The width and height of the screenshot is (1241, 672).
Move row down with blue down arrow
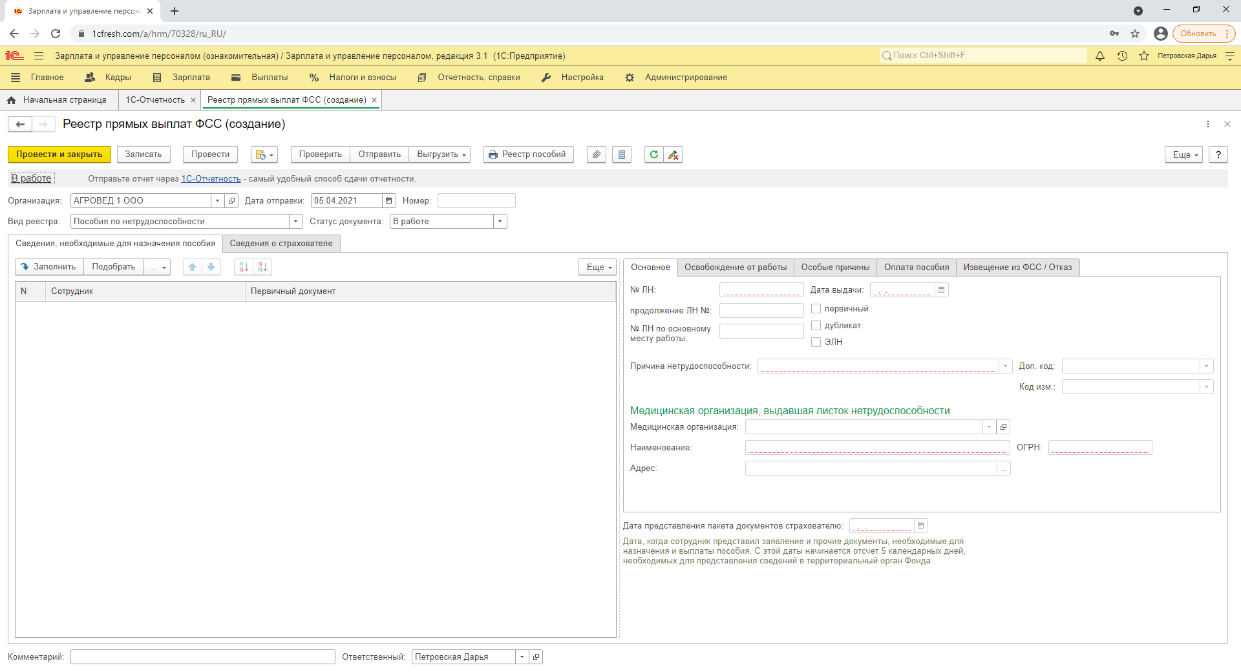(x=211, y=267)
